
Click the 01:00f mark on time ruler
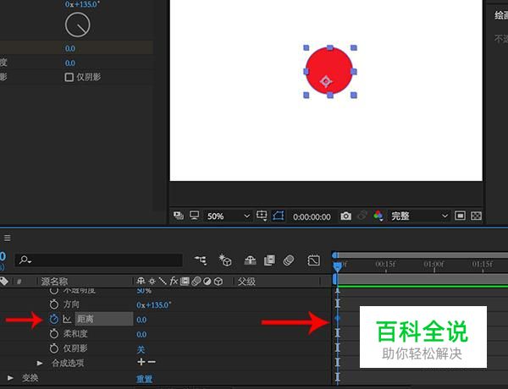(433, 264)
